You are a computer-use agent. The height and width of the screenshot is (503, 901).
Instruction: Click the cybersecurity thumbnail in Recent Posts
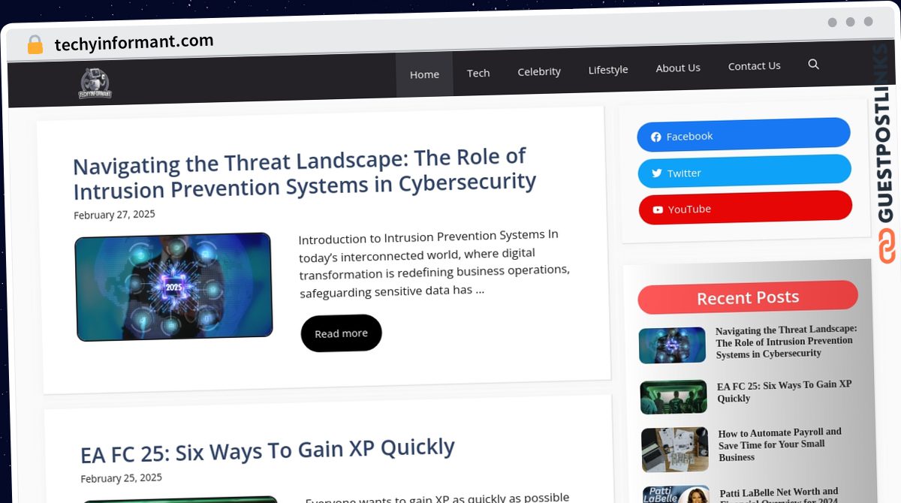point(672,345)
